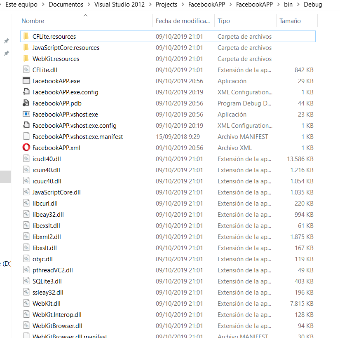Click the pthreadVC2.dll file icon
The width and height of the screenshot is (340, 342).
click(x=26, y=270)
